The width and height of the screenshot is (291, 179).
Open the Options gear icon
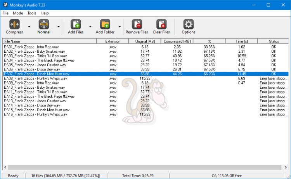[x=189, y=24]
